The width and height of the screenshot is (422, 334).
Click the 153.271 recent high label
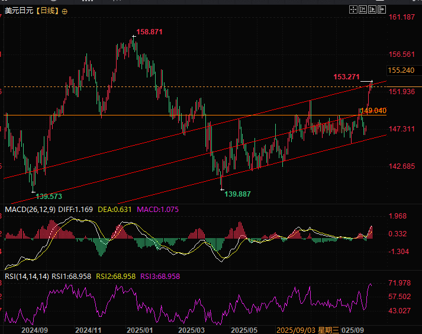coord(346,77)
